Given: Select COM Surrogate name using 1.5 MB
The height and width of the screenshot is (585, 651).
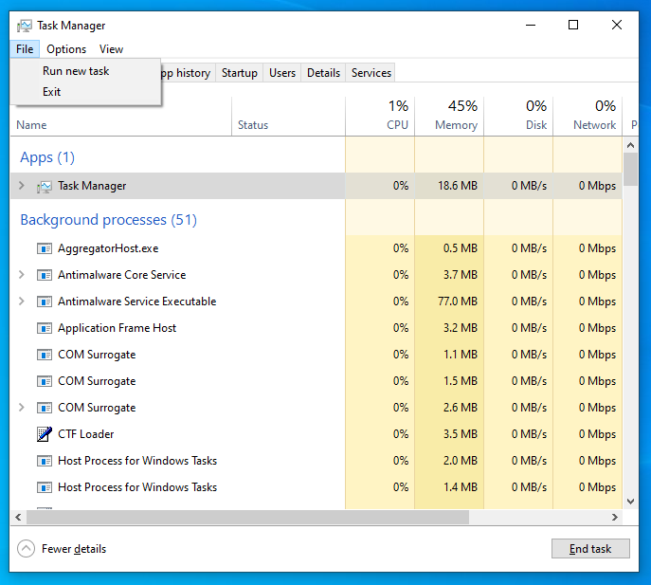Looking at the screenshot, I should 97,381.
